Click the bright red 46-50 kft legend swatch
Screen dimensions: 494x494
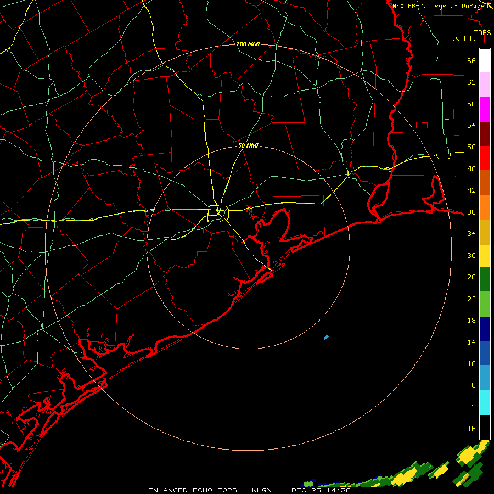pyautogui.click(x=485, y=158)
